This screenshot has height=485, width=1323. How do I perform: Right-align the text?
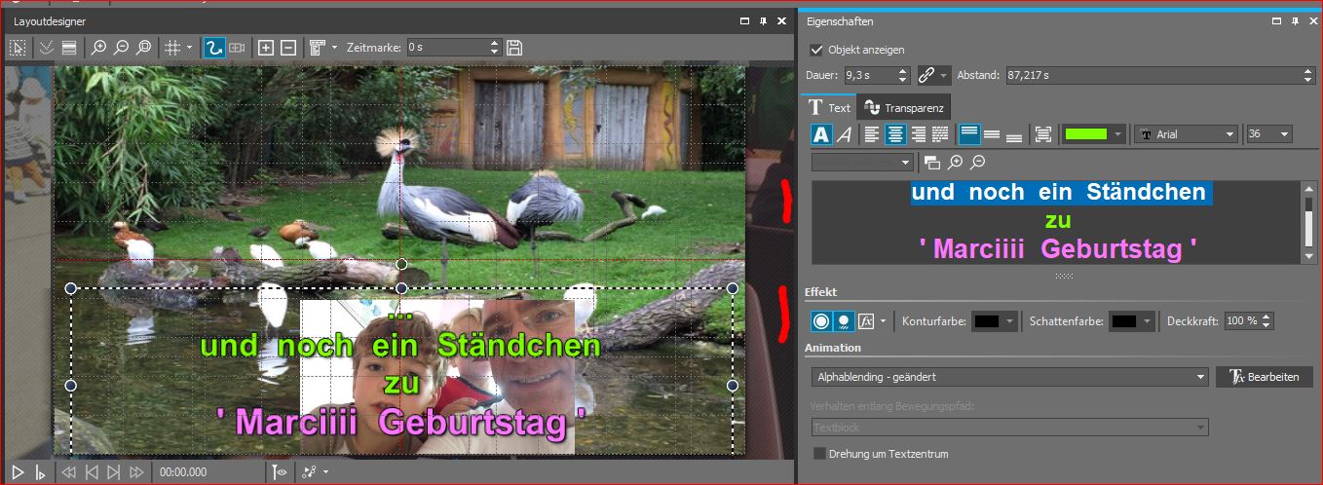917,134
